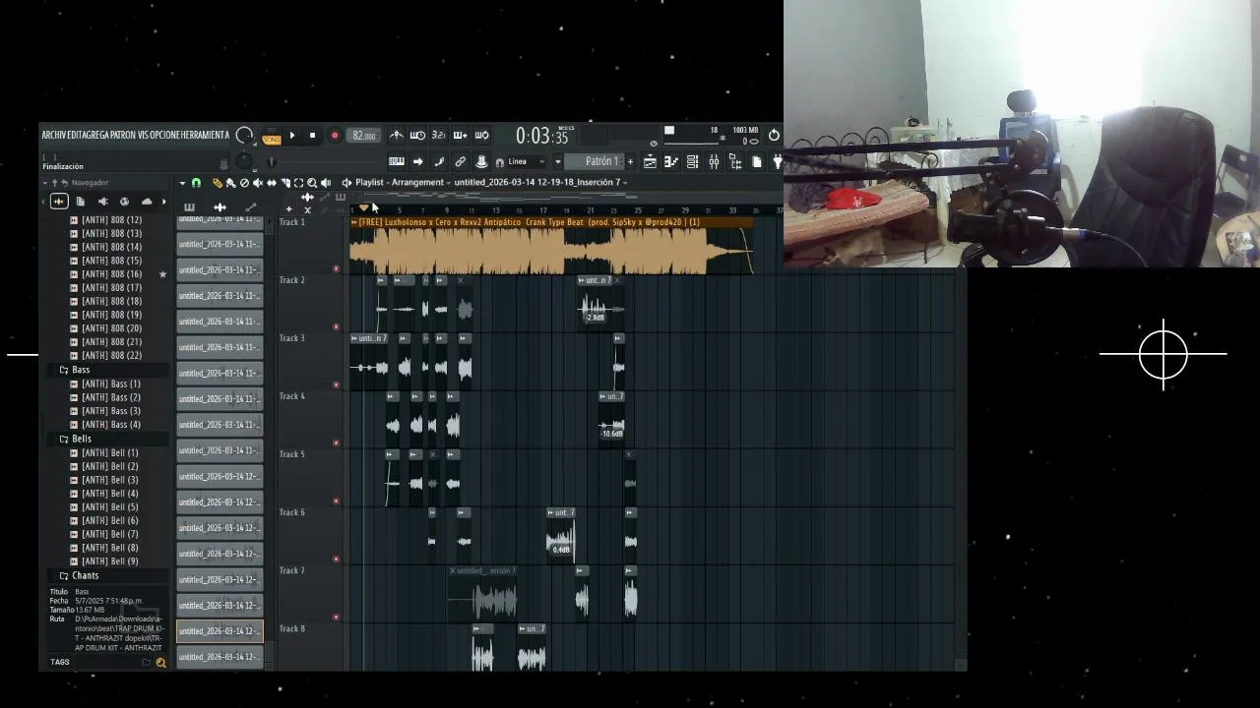The width and height of the screenshot is (1260, 708).
Task: Mute Track 1 with its indicator dot
Action: pyautogui.click(x=337, y=268)
